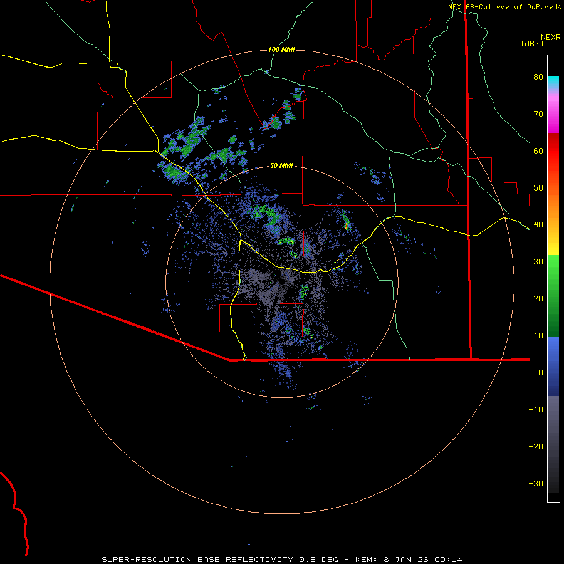Click the 100 NMI range ring label

point(281,50)
